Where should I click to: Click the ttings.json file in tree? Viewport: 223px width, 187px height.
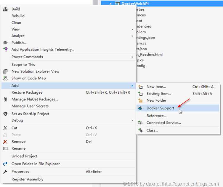146,38
